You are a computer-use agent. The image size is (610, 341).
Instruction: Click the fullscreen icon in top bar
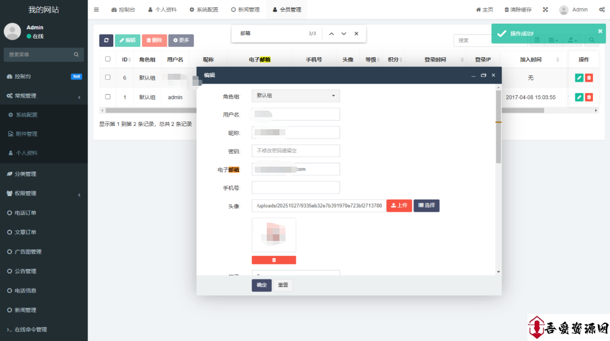545,9
